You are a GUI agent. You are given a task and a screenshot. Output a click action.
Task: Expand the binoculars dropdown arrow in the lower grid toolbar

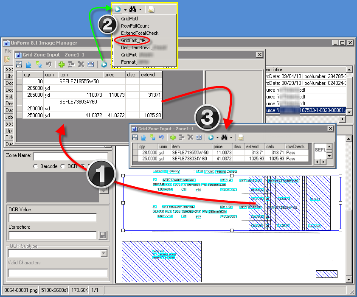(x=231, y=137)
